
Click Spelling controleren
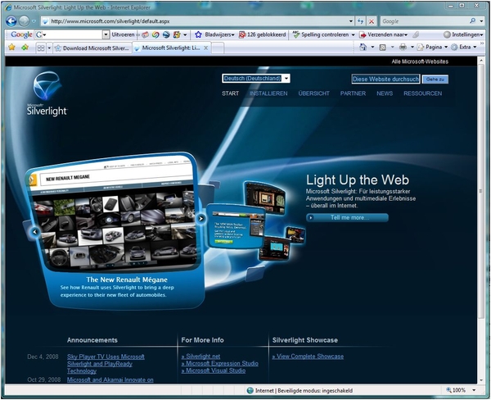[x=321, y=34]
